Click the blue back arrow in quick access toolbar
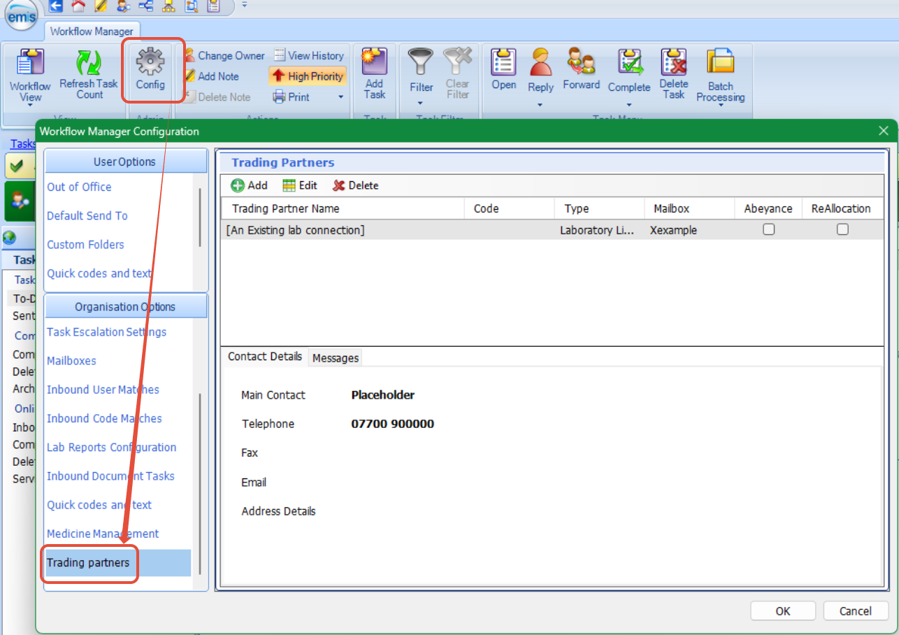 click(56, 6)
